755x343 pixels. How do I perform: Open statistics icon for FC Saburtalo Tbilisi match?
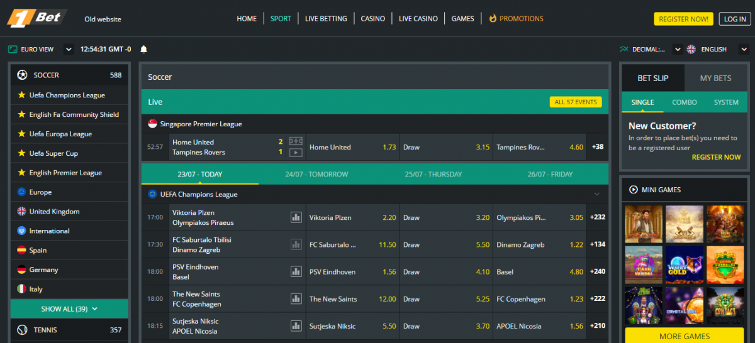[x=296, y=244]
